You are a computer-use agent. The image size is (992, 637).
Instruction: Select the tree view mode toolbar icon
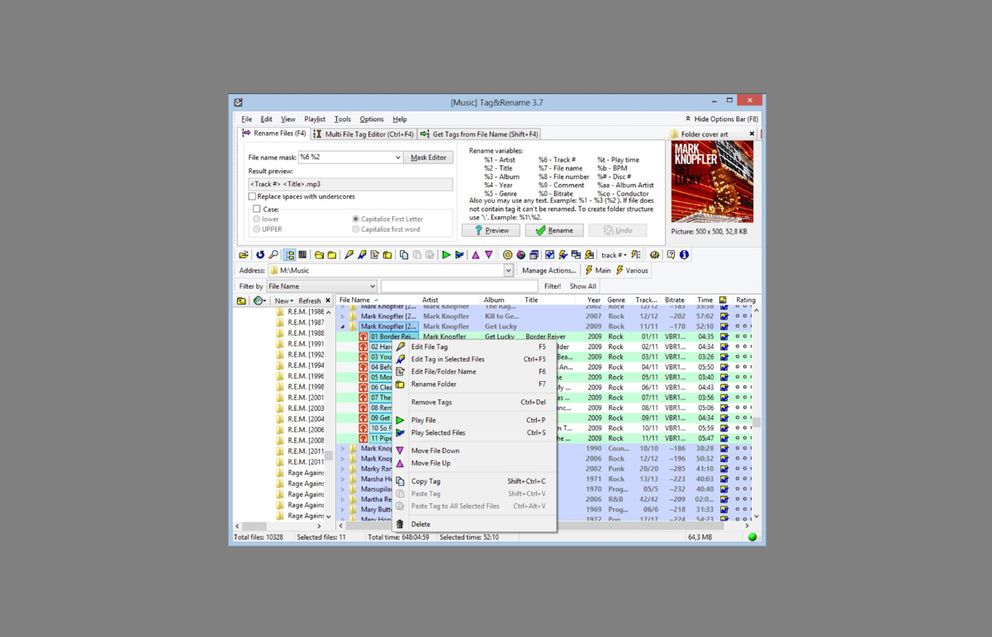coord(290,255)
